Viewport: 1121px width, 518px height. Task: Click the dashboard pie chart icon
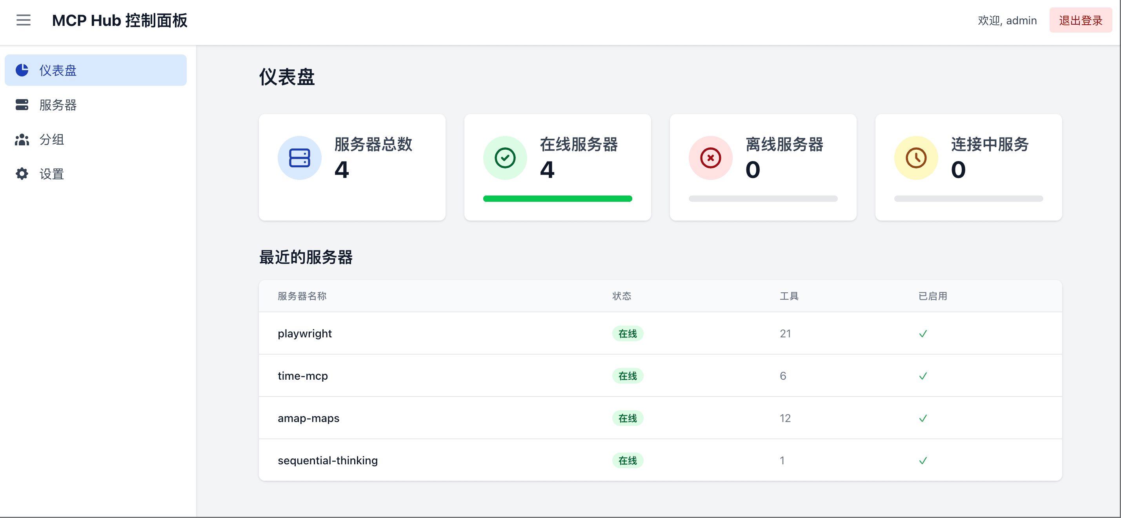tap(22, 70)
